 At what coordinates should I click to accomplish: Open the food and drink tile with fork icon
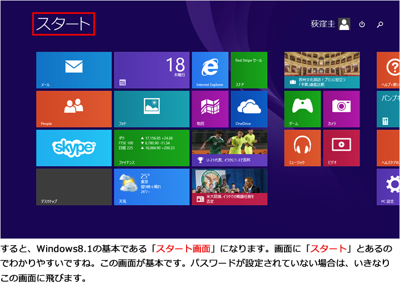pyautogui.click(x=388, y=109)
